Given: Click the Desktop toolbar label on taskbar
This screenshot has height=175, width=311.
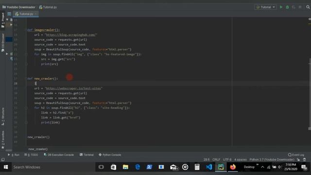Looking at the screenshot, I should (249, 167).
